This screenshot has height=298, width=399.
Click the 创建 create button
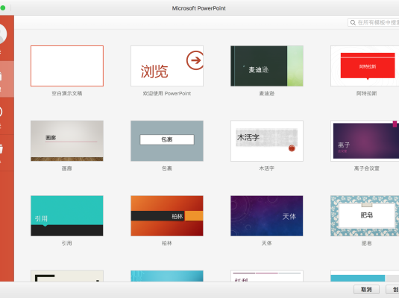(x=392, y=289)
